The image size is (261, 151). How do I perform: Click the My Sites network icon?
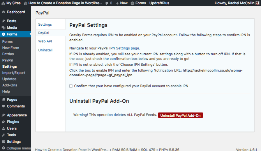(x=3, y=3)
